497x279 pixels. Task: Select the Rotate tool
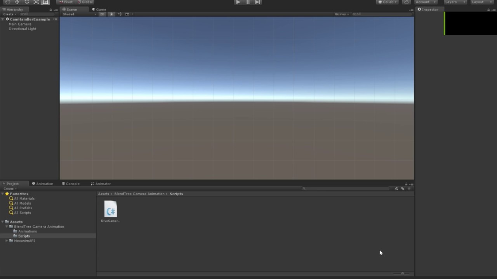coord(26,2)
